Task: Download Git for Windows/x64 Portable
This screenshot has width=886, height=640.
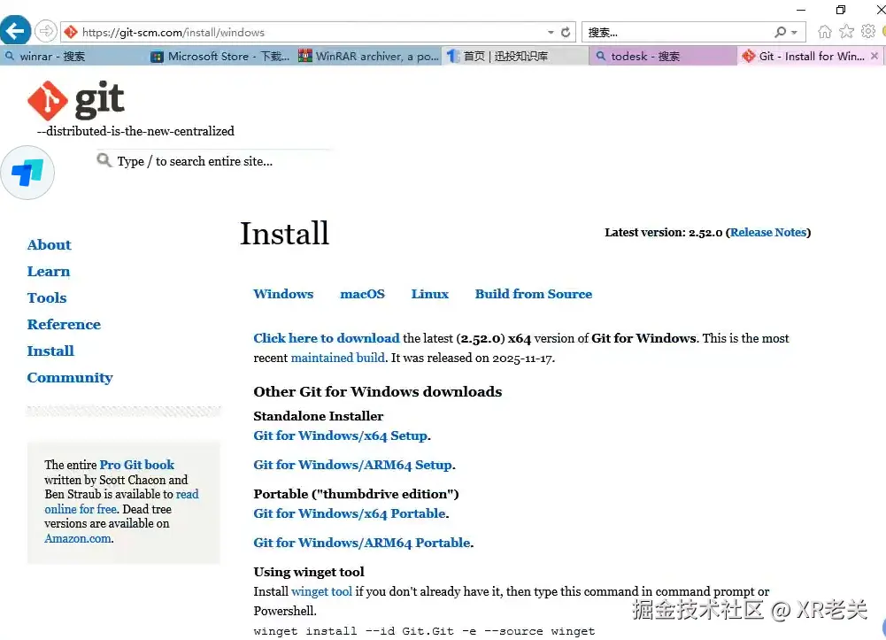Action: (x=350, y=513)
